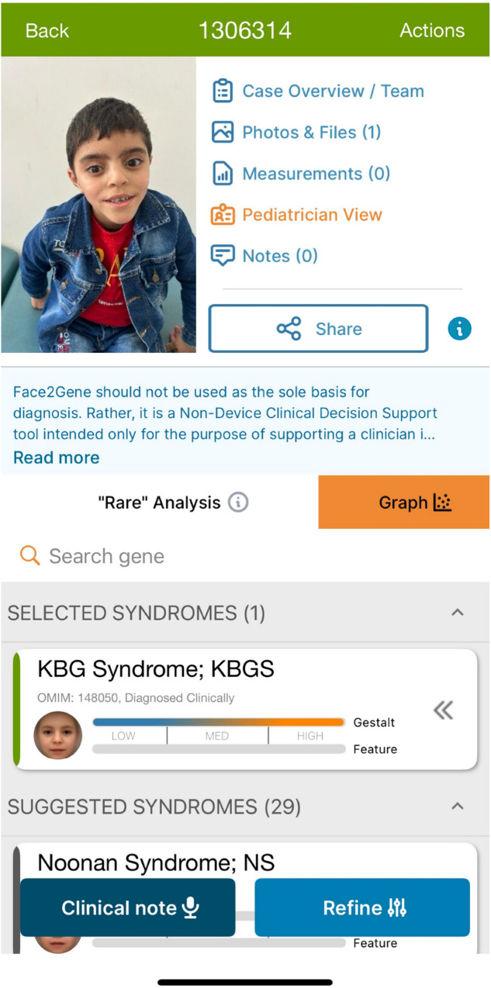Open the Refine filters button
The height and width of the screenshot is (988, 491).
click(362, 907)
